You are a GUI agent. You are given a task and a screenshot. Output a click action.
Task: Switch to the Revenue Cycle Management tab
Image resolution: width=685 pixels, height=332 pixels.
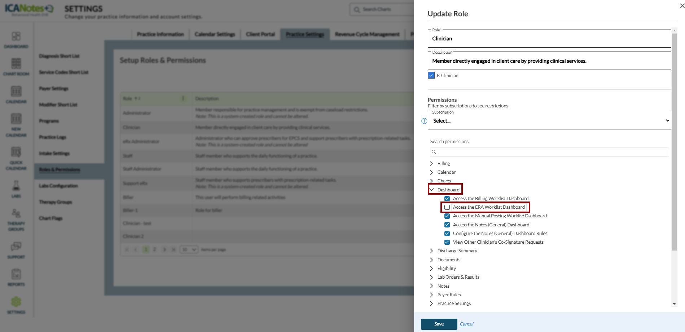click(x=367, y=34)
